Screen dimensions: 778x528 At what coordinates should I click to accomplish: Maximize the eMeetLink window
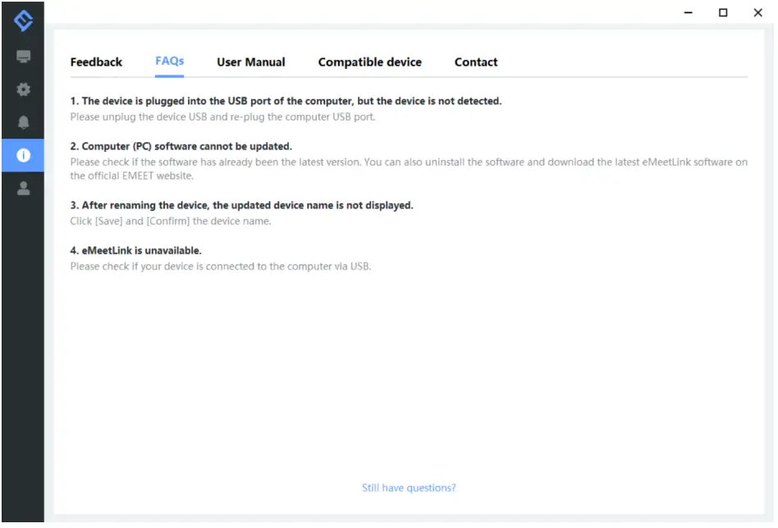tap(723, 13)
